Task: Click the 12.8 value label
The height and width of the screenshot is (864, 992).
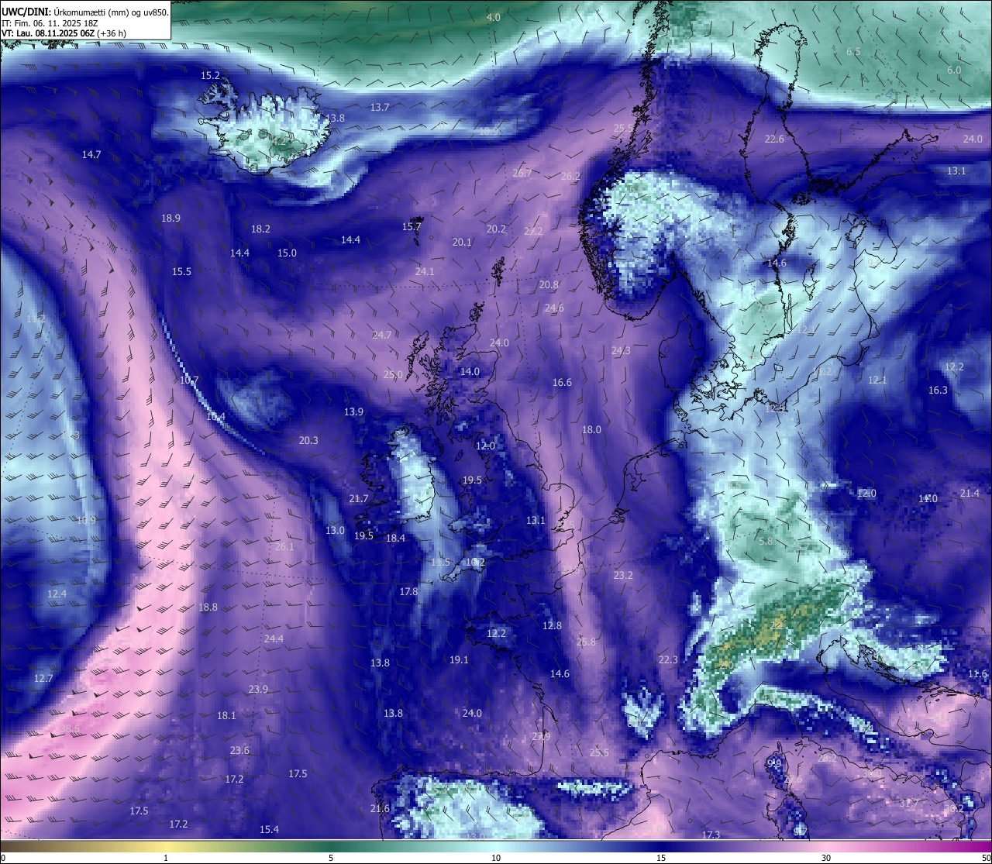Action: [552, 626]
